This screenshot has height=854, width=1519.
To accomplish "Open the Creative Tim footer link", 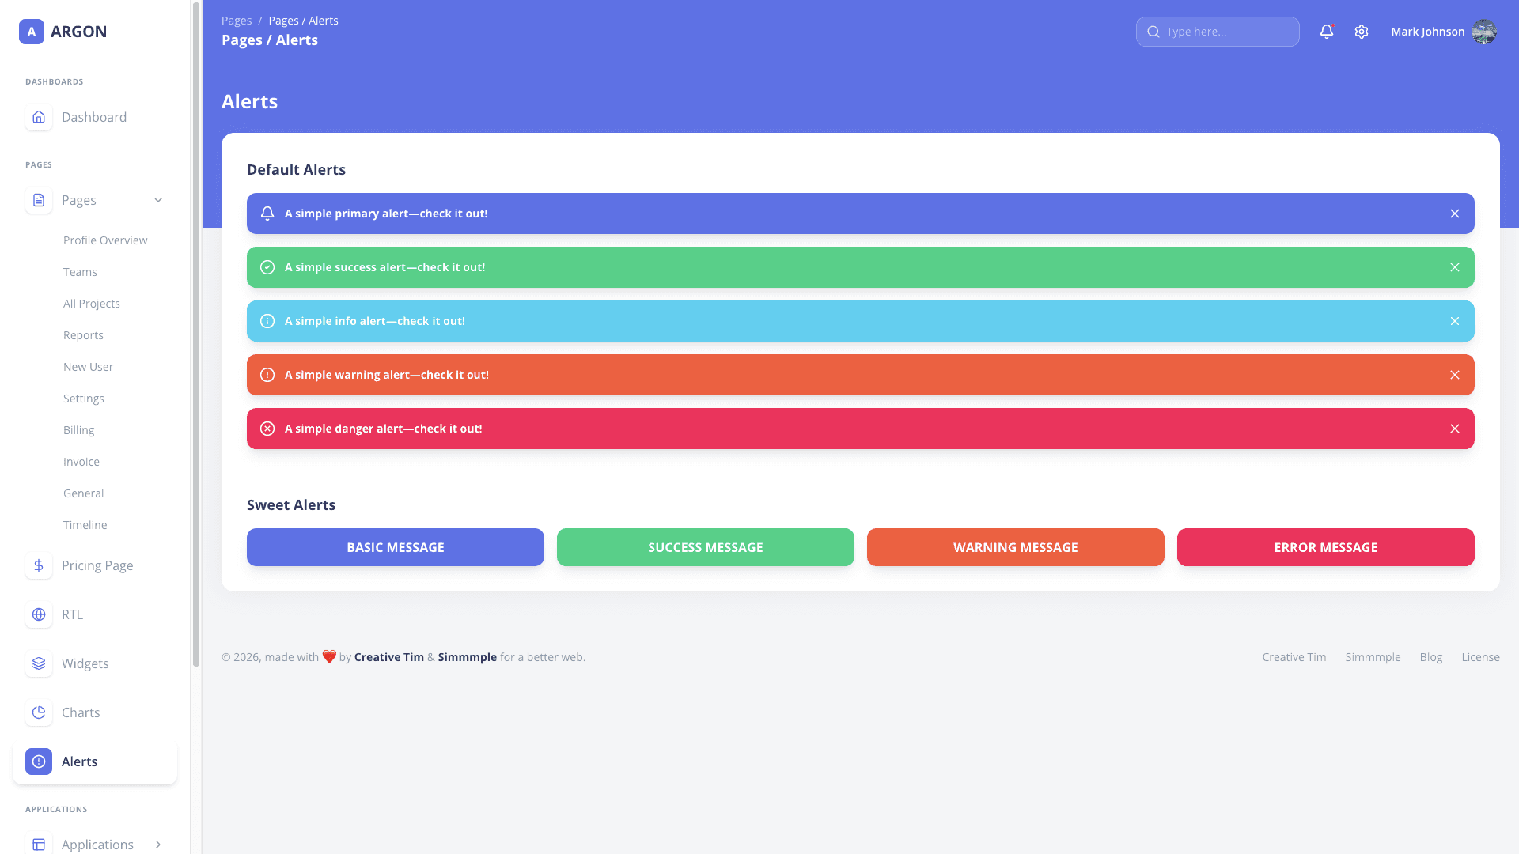I will [1294, 657].
